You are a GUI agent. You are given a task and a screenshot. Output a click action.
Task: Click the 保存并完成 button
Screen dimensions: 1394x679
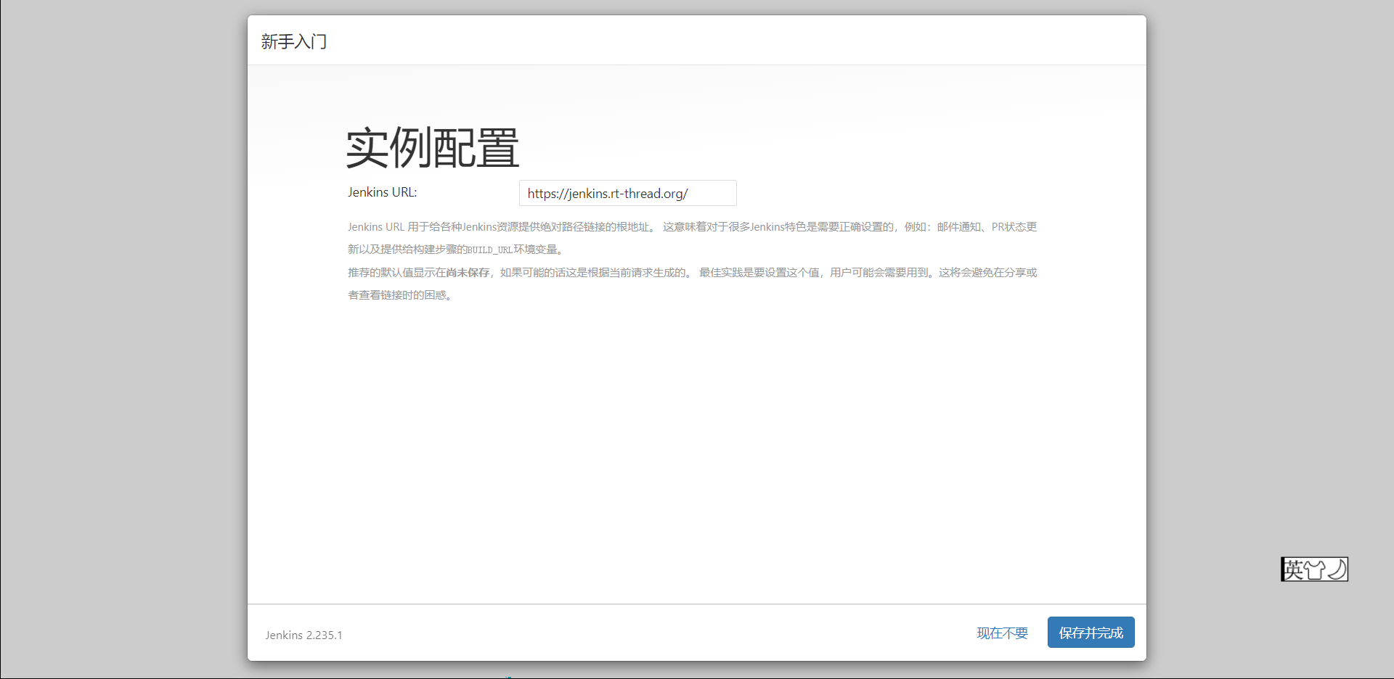pos(1091,633)
